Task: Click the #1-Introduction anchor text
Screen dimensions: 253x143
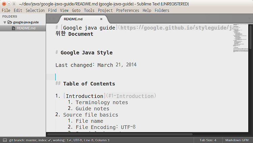Action: point(131,96)
